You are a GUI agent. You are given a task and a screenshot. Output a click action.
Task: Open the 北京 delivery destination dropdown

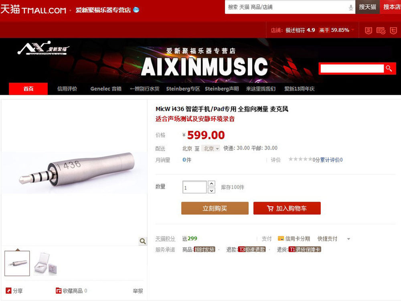211,148
